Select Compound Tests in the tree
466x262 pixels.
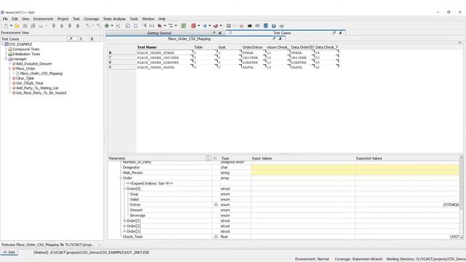point(26,49)
